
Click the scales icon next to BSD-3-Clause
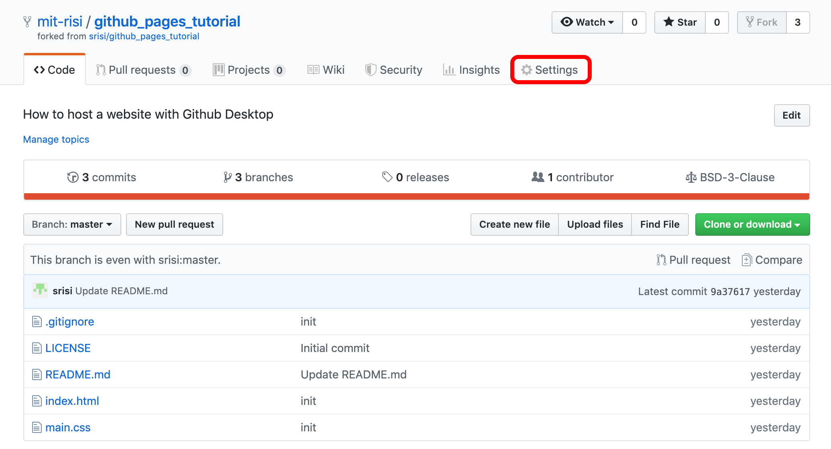(x=691, y=177)
